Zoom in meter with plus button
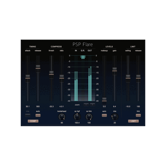The width and height of the screenshot is (166, 166). click(x=92, y=105)
